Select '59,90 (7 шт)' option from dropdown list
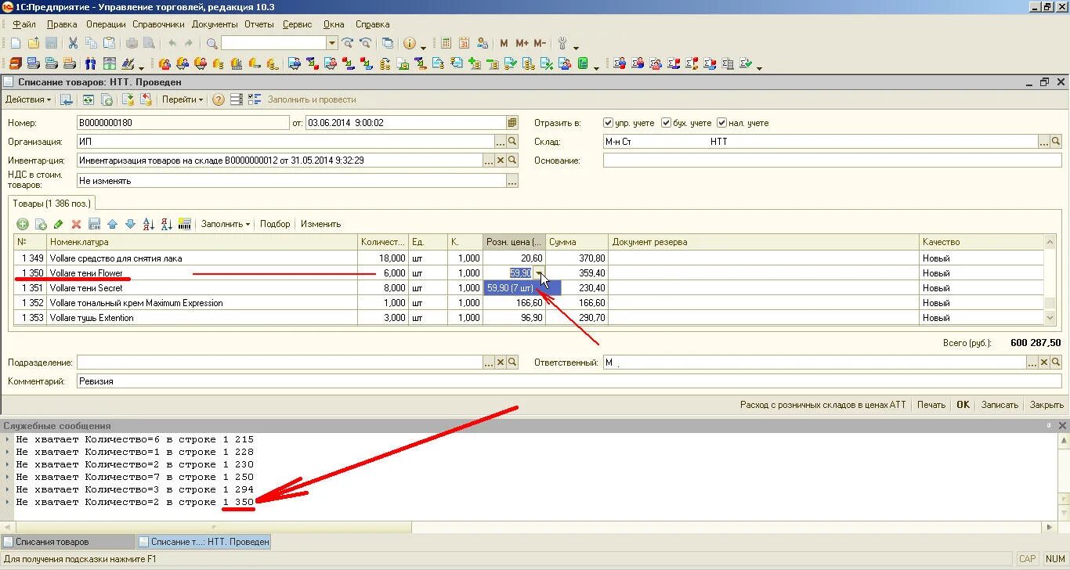The image size is (1070, 570). point(522,288)
